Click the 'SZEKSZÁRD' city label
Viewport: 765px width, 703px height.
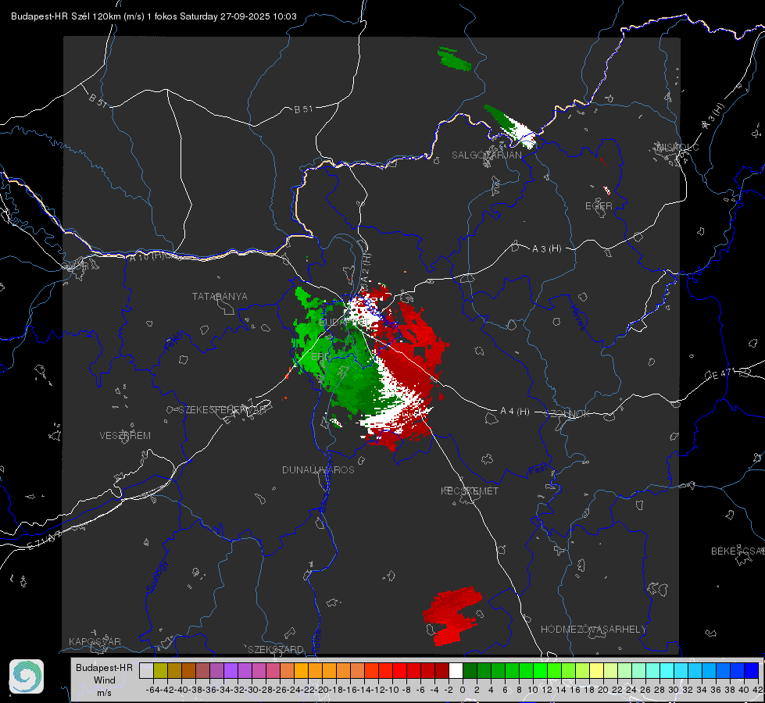[276, 649]
